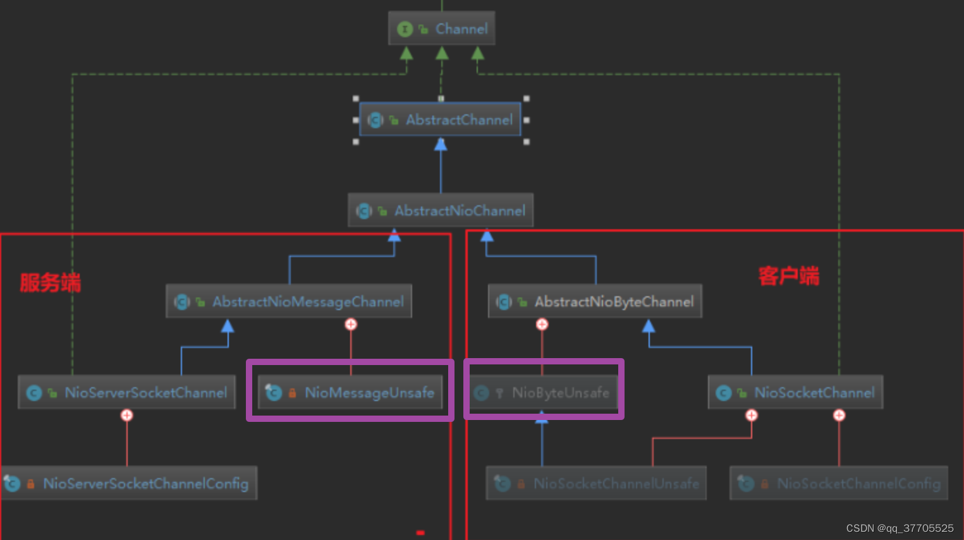
Task: Click the public visibility icon on AbstractChannel
Action: [394, 120]
